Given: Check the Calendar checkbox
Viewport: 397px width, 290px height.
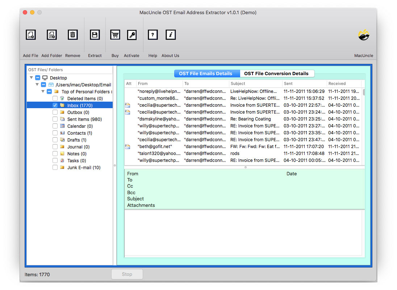Looking at the screenshot, I should [x=55, y=126].
